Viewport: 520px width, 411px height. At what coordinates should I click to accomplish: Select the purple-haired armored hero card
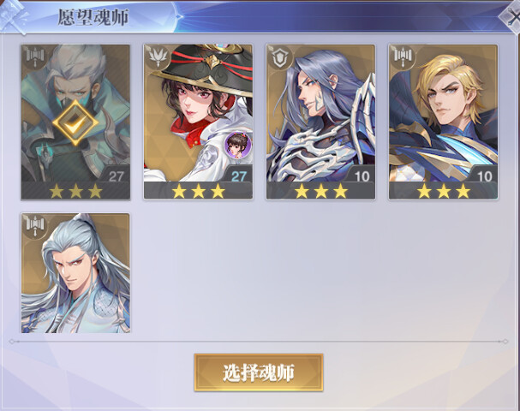click(320, 122)
